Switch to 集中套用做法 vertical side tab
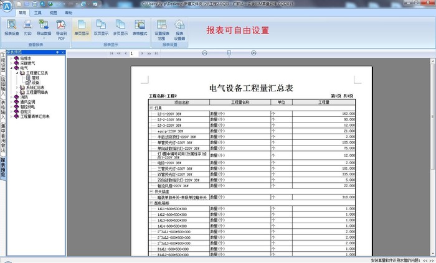The width and height of the screenshot is (436, 263). (3, 138)
